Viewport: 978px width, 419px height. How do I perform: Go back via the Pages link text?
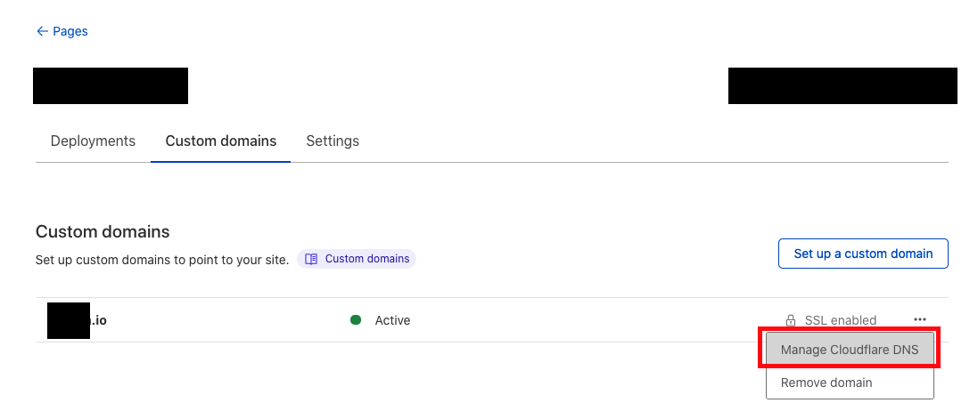point(70,31)
